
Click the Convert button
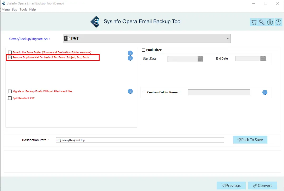point(263,185)
